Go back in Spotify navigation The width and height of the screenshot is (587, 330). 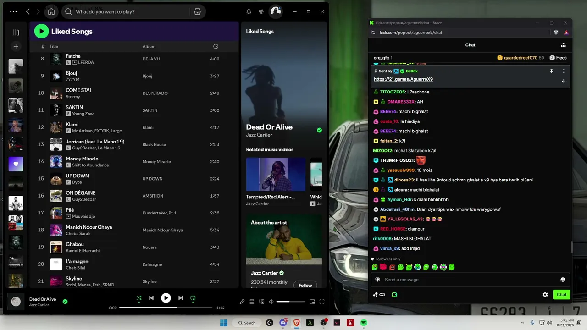[x=28, y=11]
